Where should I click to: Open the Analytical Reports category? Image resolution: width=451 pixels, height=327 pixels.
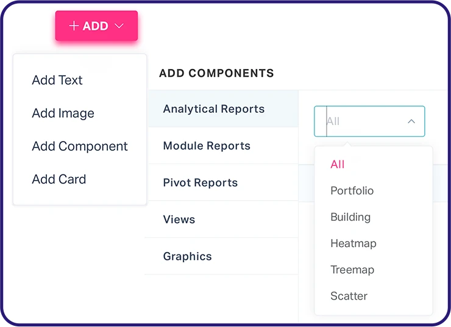tap(214, 109)
